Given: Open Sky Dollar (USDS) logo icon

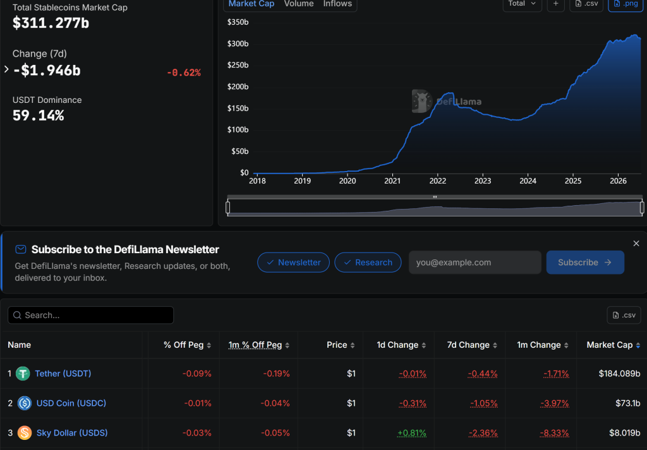Looking at the screenshot, I should coord(25,433).
